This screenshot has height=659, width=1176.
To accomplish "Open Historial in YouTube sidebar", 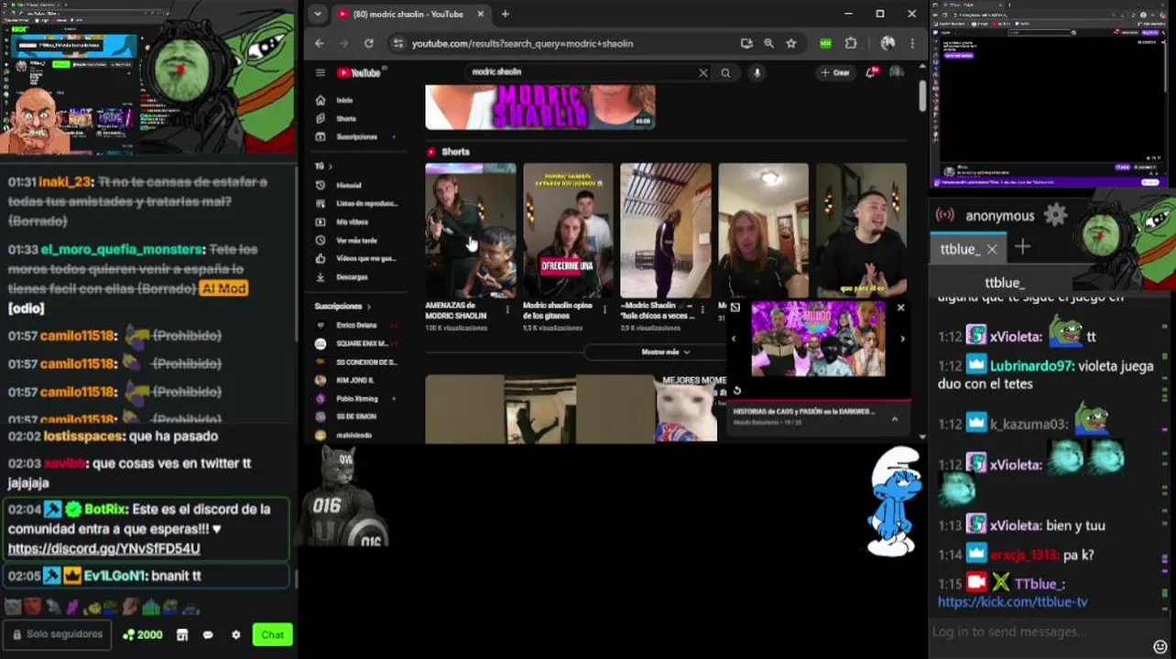I will (348, 185).
